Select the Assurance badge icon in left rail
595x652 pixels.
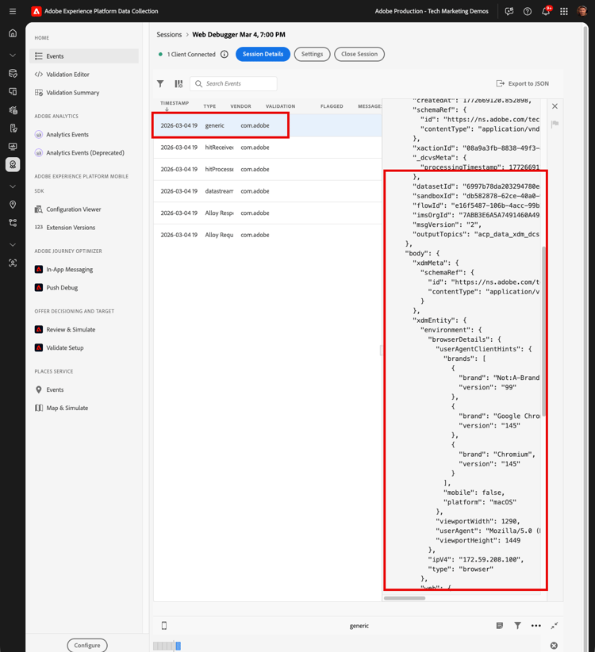point(13,165)
